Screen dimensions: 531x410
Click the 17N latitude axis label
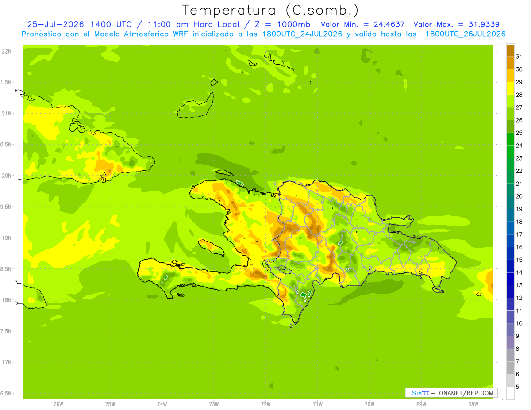coord(7,362)
